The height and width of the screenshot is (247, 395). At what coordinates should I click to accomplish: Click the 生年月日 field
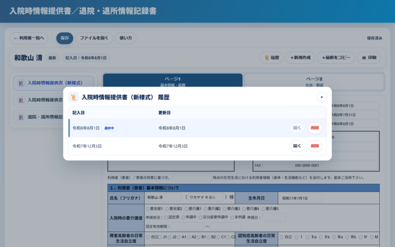[x=300, y=198]
